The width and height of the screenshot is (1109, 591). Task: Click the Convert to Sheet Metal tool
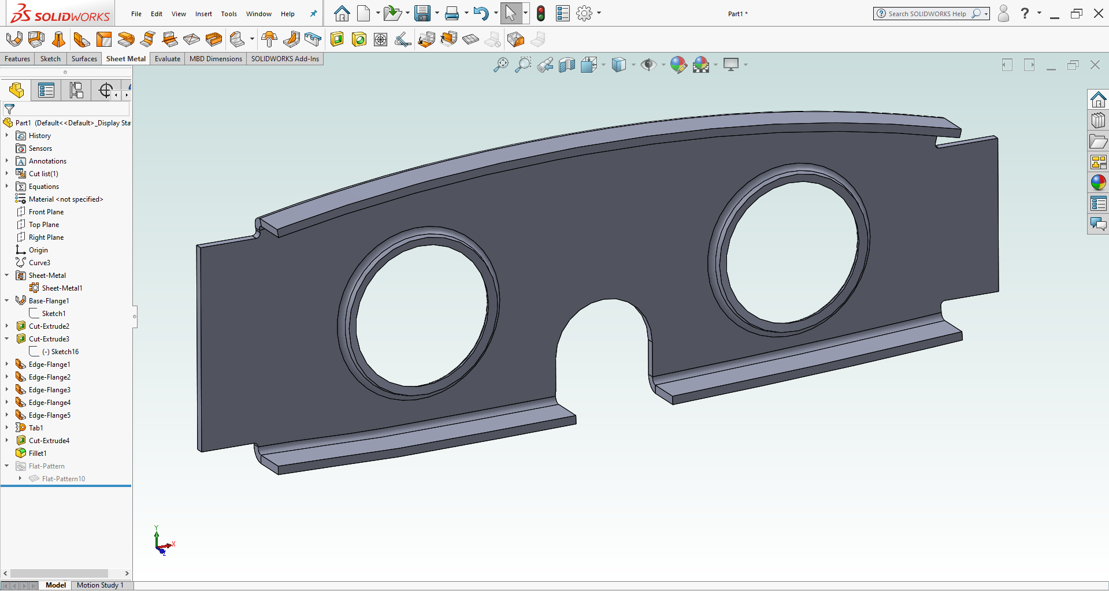(x=36, y=39)
